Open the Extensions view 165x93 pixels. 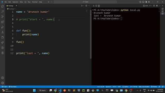pyautogui.click(x=3, y=22)
